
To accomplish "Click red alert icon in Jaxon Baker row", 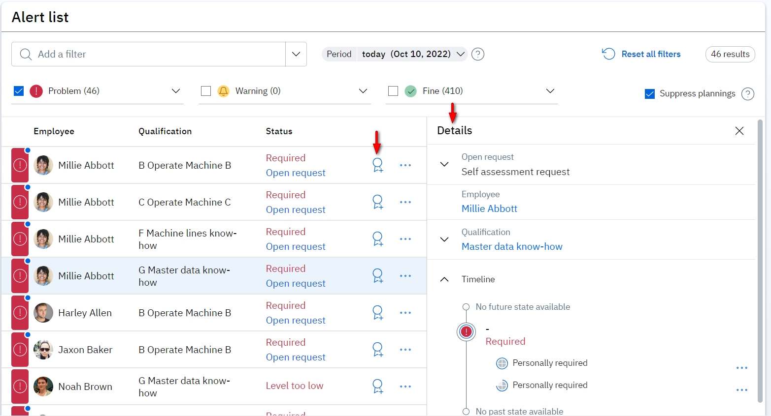I will tap(20, 350).
